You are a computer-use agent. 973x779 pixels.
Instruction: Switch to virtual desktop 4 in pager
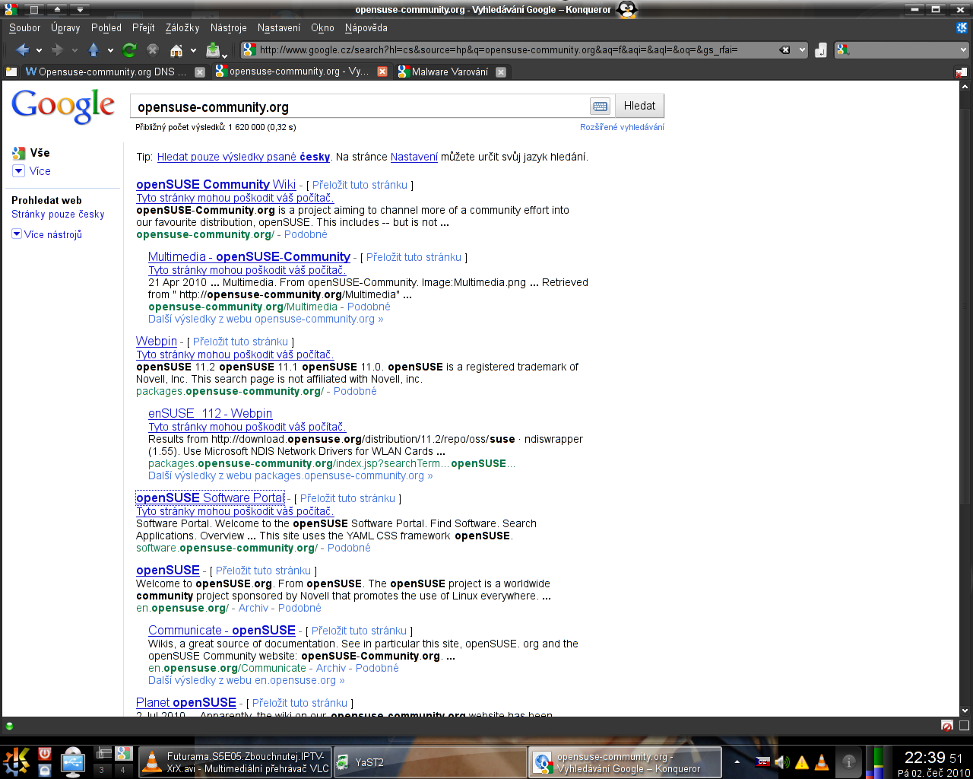[122, 769]
